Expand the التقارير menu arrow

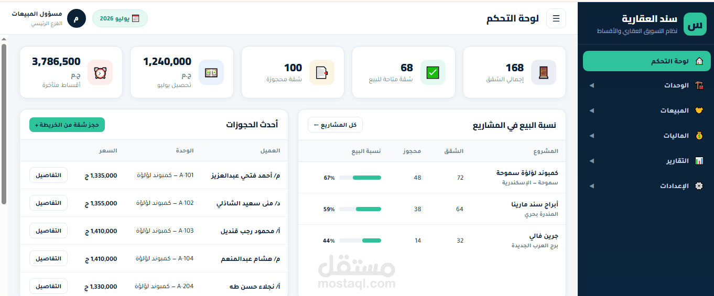coord(592,161)
